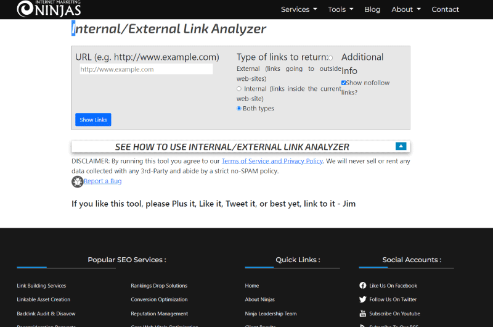Click the Quick Links heading
493x327 pixels.
(298, 260)
